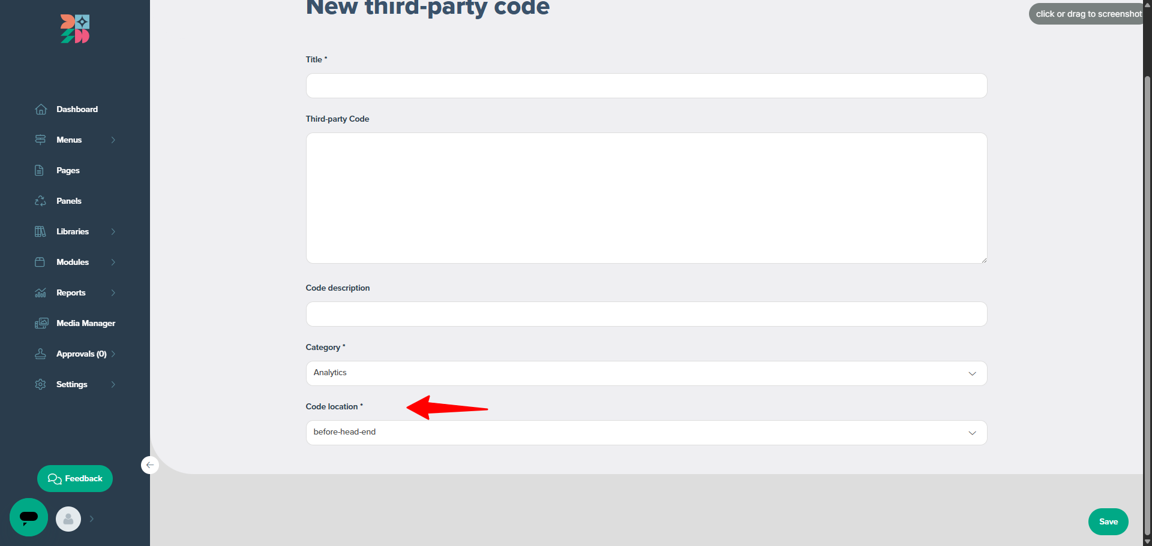Expand the Settings submenu chevron
Screen dimensions: 1152x546
pyautogui.click(x=113, y=384)
